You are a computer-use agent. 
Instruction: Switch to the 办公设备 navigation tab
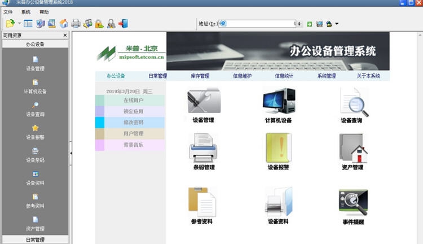(116, 76)
